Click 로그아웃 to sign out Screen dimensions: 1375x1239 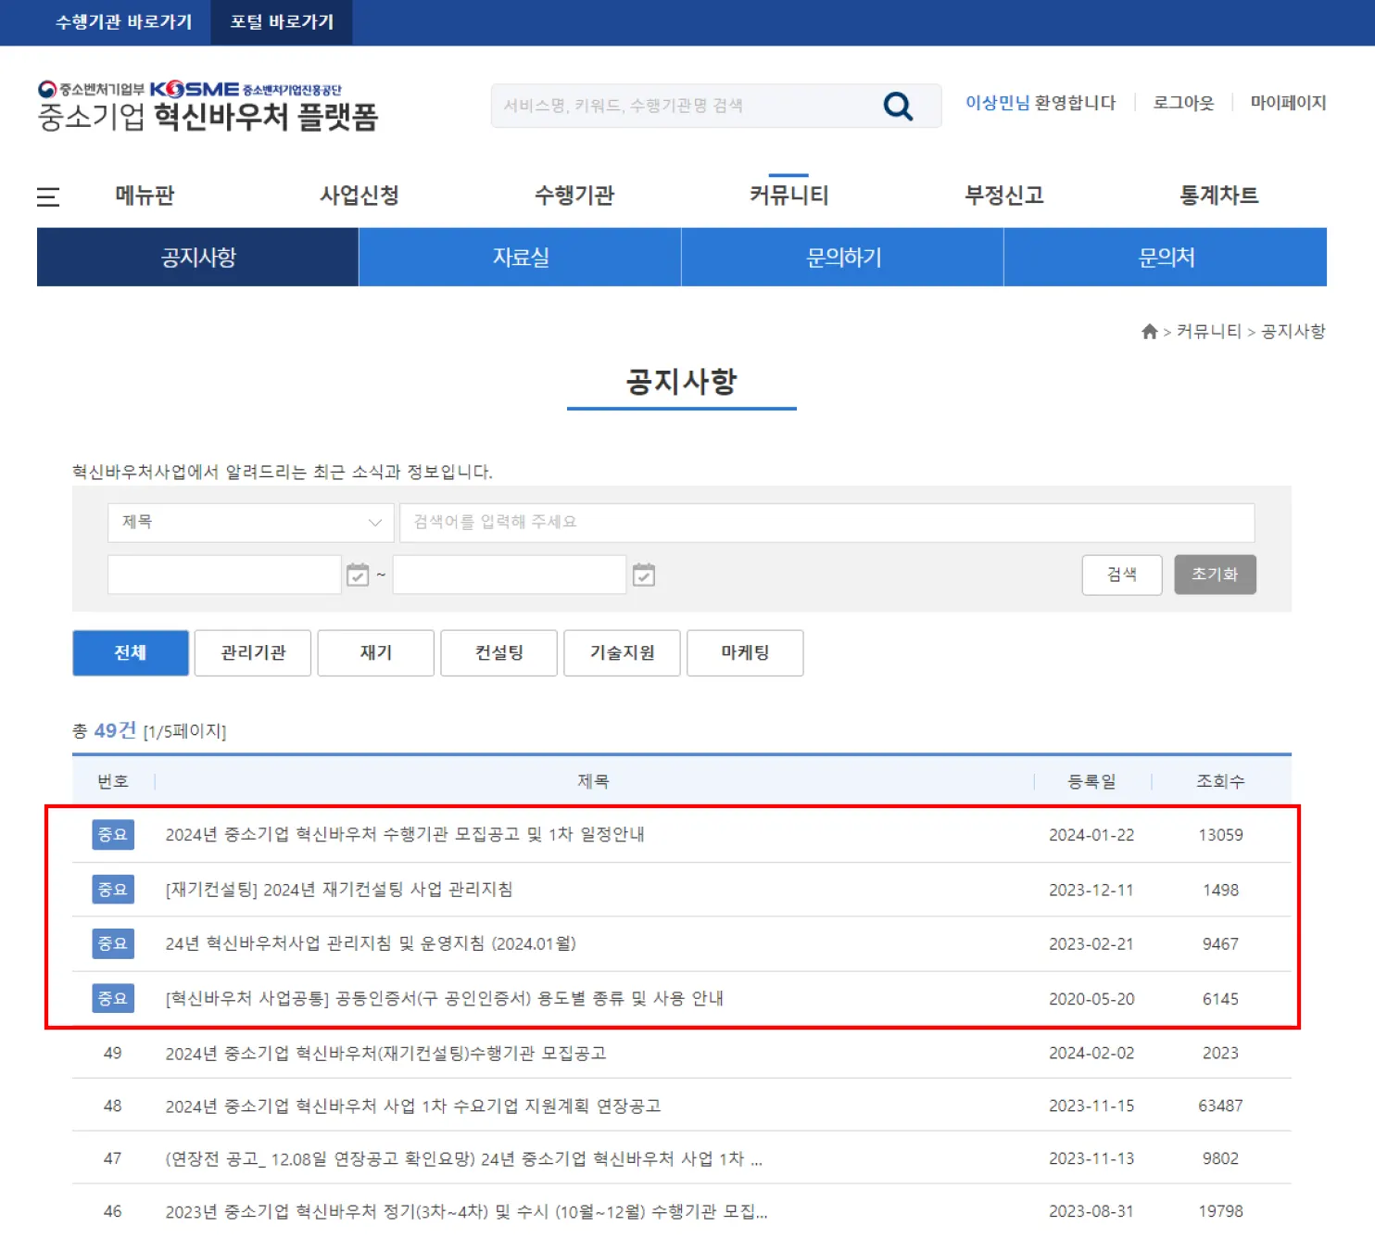1182,103
